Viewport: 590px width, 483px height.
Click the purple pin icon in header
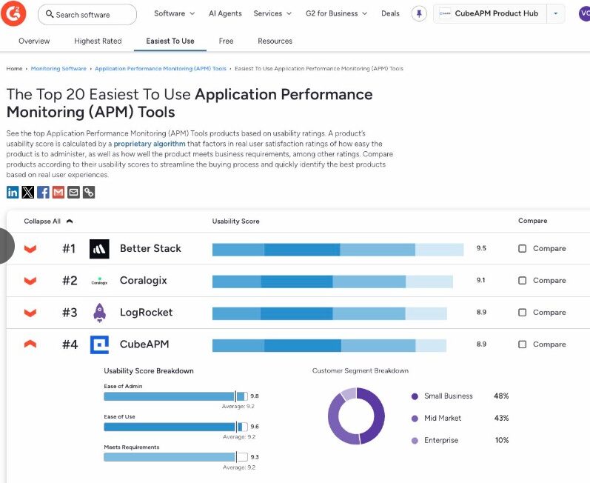419,14
